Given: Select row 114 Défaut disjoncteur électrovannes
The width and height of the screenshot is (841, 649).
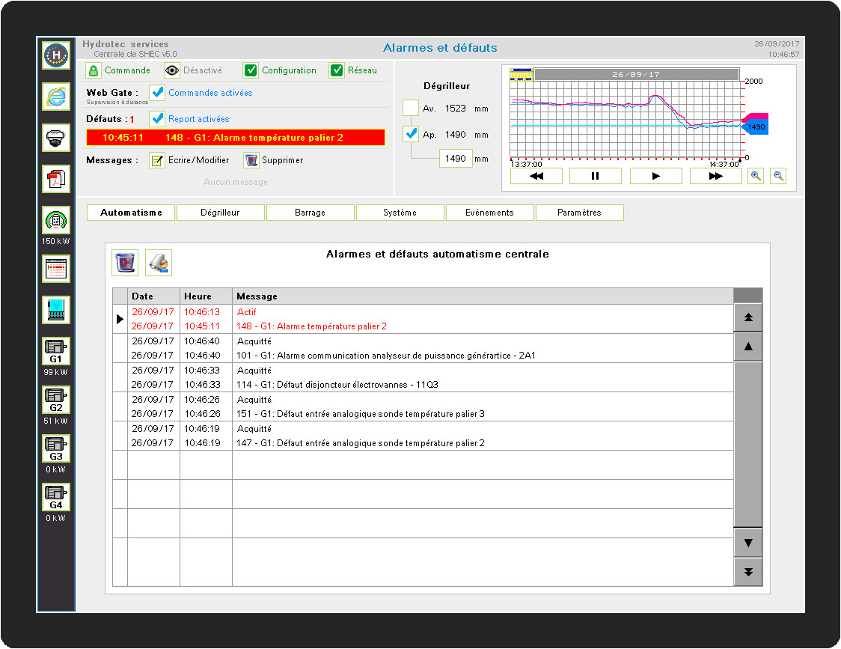Looking at the screenshot, I should point(423,377).
